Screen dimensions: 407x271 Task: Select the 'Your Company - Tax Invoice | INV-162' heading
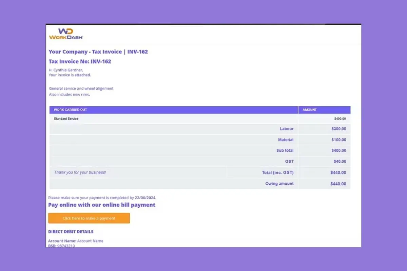pos(98,52)
